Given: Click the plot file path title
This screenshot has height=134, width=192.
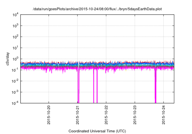Looking at the screenshot, I should coord(97,9).
